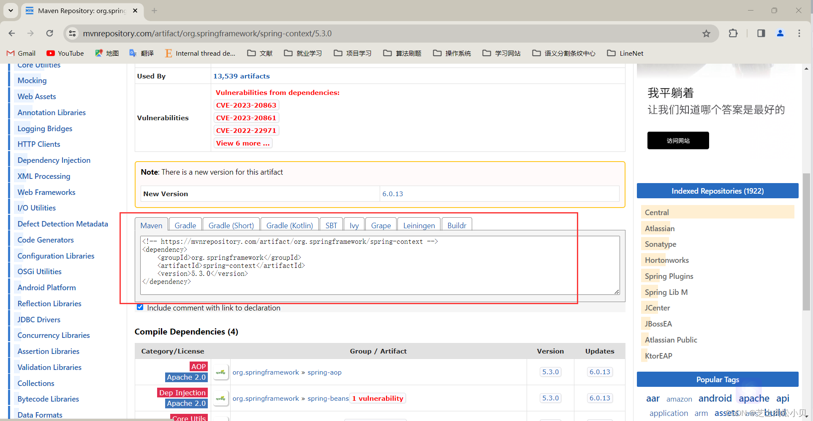Click the Spring icon next to spring-beans
The height and width of the screenshot is (421, 813).
(220, 398)
